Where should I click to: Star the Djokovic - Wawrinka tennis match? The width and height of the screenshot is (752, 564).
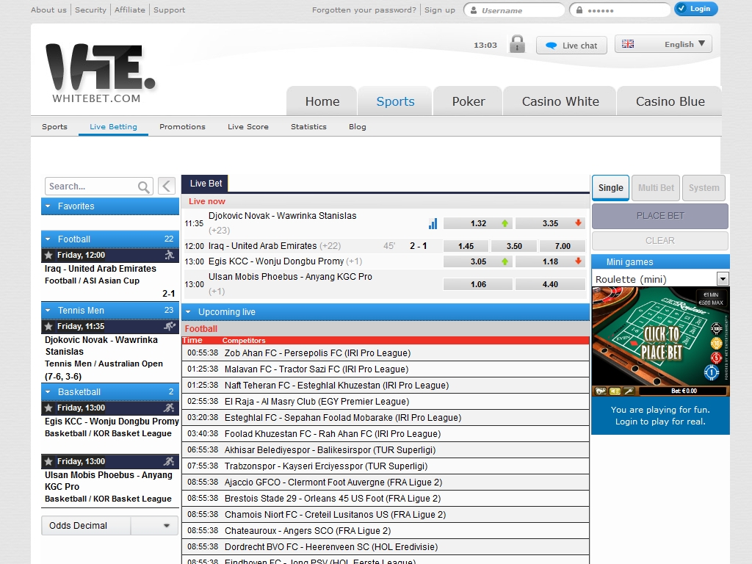pos(48,327)
